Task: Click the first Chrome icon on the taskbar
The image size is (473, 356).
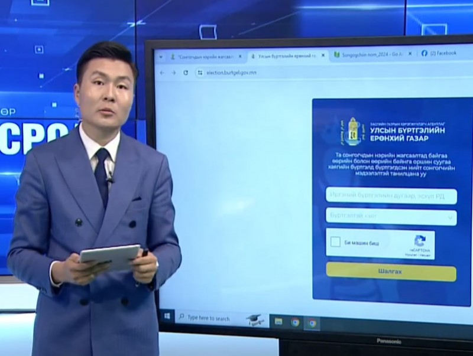Action: point(295,322)
